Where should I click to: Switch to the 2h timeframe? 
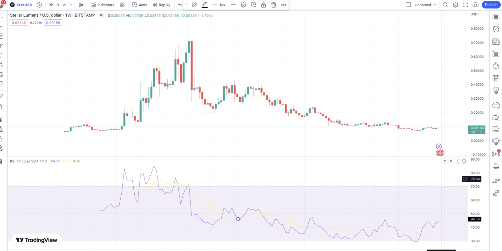pyautogui.click(x=51, y=5)
